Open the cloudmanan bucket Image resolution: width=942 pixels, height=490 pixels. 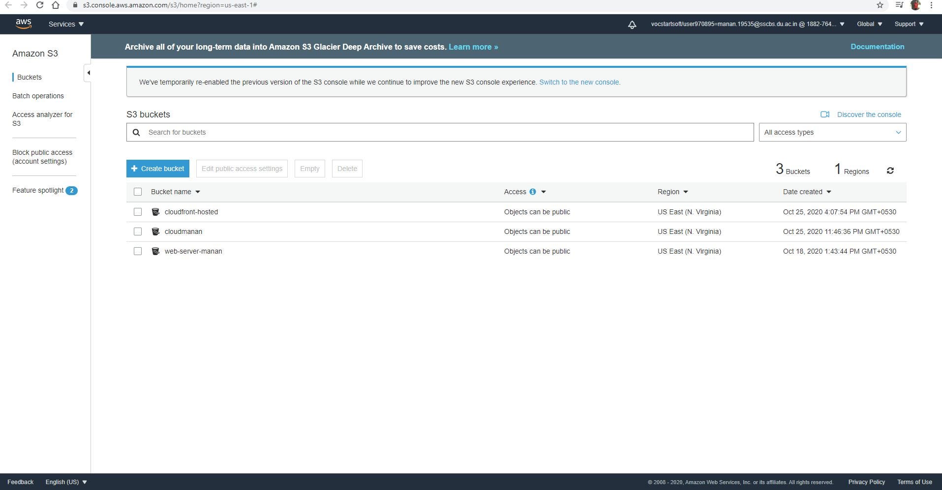[x=183, y=231]
